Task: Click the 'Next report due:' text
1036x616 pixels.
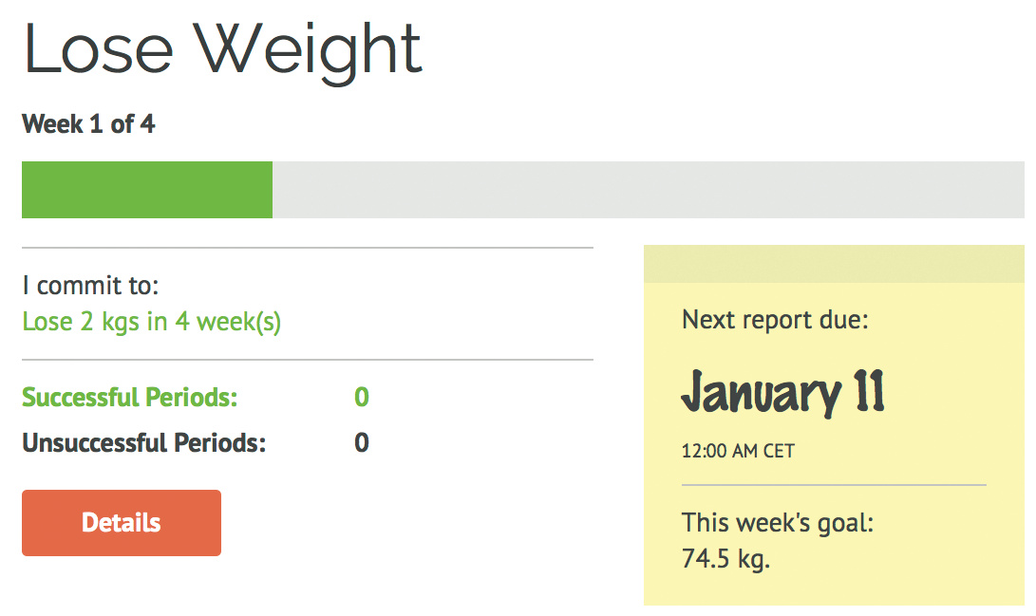Action: [776, 320]
